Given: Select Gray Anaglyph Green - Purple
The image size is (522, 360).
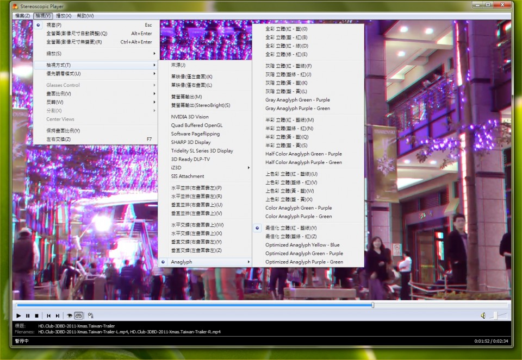Looking at the screenshot, I should click(x=308, y=100).
